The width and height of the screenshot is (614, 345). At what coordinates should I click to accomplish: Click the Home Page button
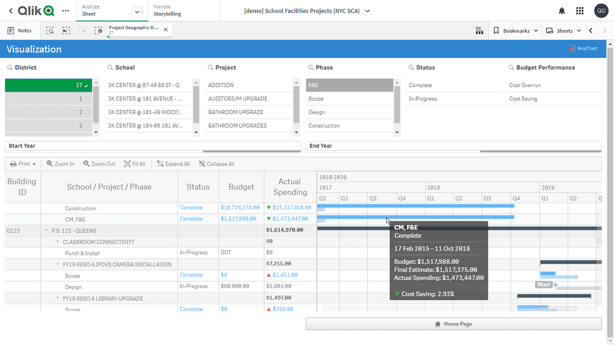tap(454, 324)
